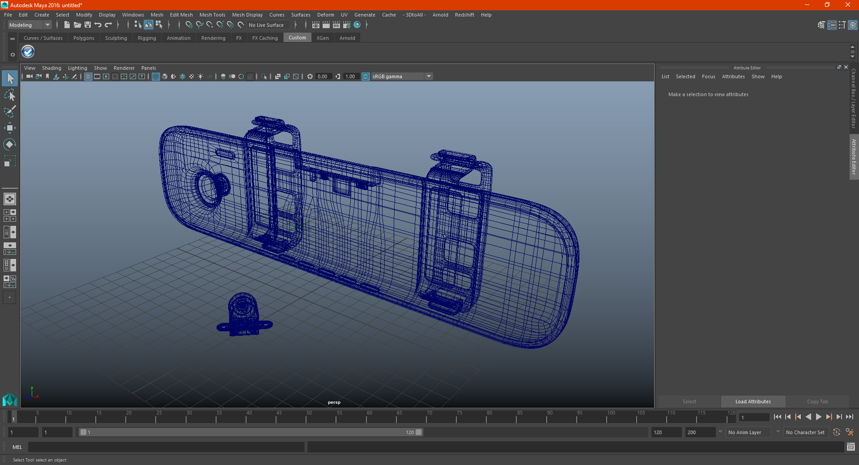Play animation backward
This screenshot has width=859, height=465.
click(x=808, y=417)
